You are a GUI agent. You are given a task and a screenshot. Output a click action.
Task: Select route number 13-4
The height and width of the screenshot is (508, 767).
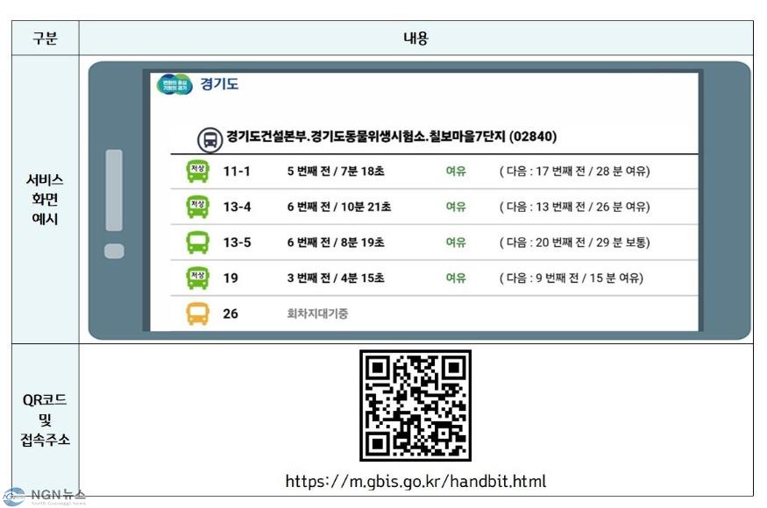click(x=237, y=207)
